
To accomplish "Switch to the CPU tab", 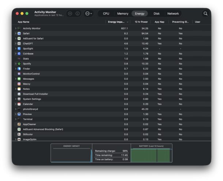I will click(106, 14).
